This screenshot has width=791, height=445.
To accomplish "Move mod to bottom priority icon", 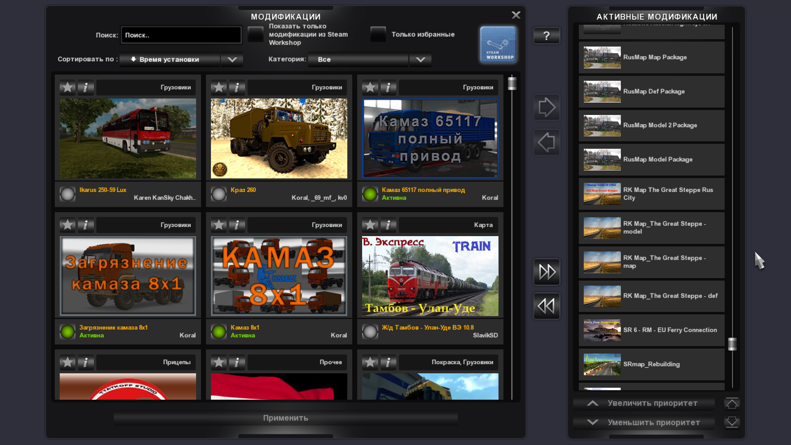I will point(732,422).
